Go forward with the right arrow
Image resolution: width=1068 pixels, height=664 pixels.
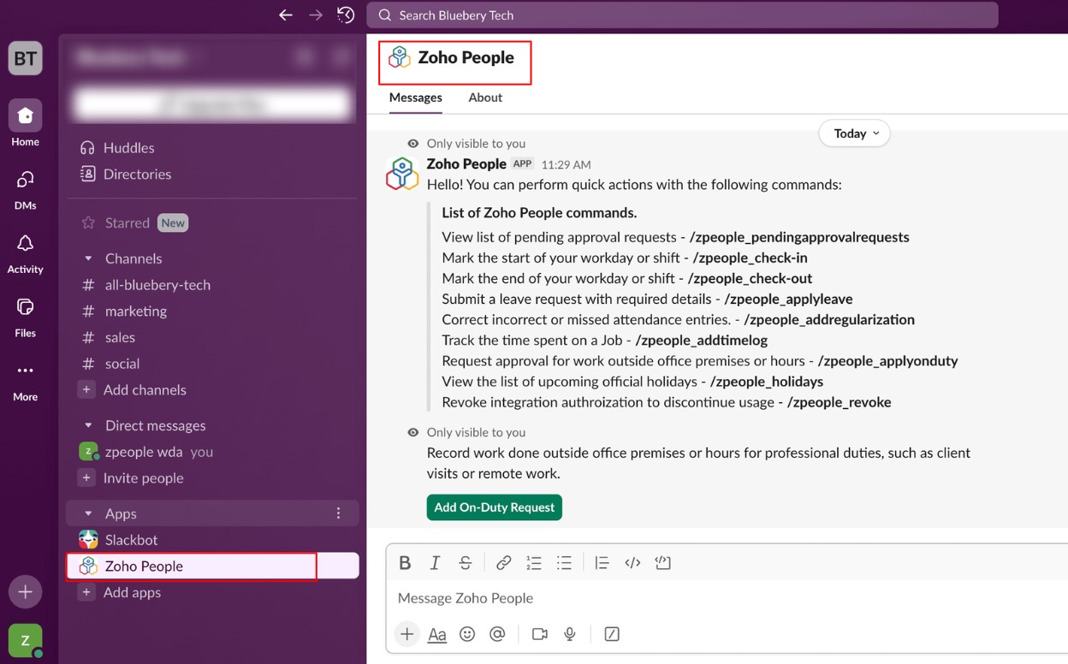tap(316, 15)
